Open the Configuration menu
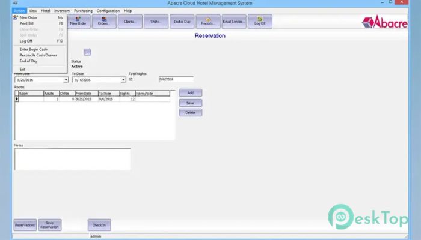Viewport: 421px width, 240px height. click(x=108, y=11)
